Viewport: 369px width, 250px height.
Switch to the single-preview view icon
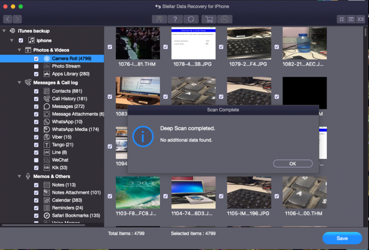[x=351, y=19]
